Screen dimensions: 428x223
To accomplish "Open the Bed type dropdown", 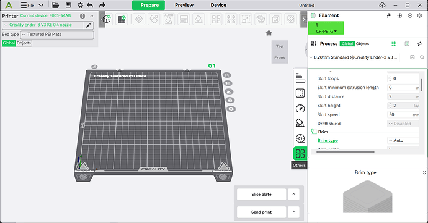I will [x=57, y=35].
